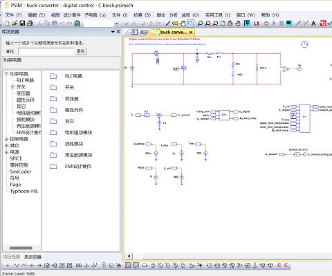Select the arrow selection tool
This screenshot has width=332, height=276.
click(x=190, y=24)
